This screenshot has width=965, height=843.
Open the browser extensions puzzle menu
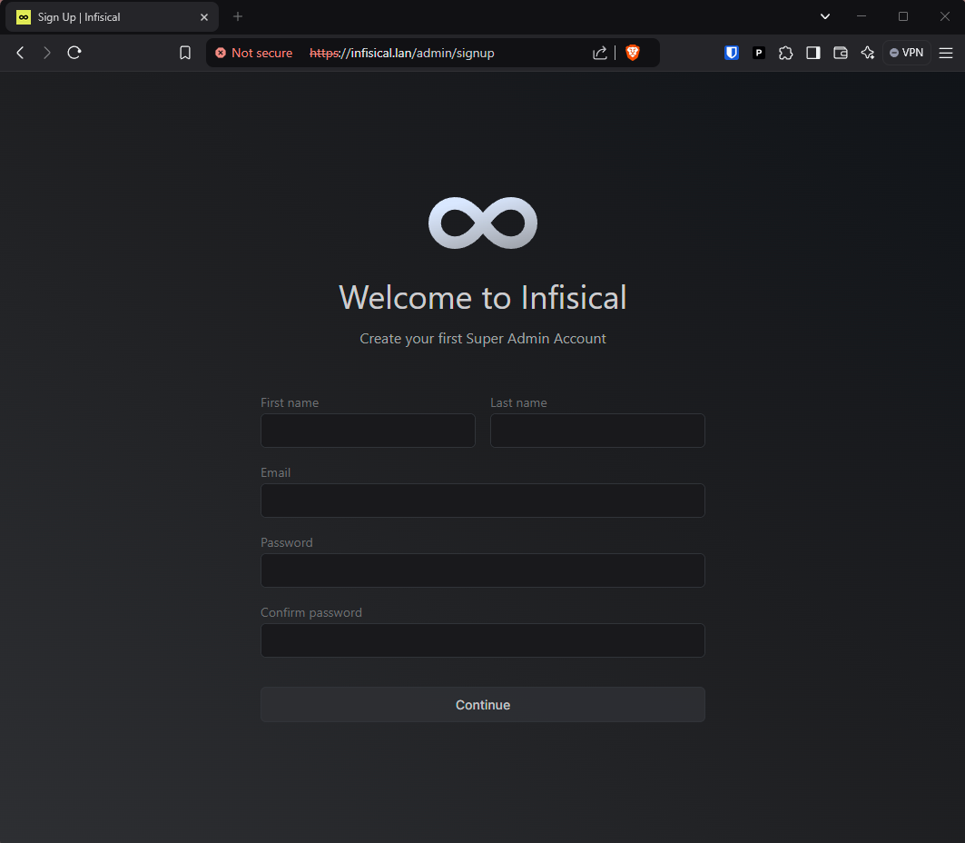pyautogui.click(x=785, y=53)
